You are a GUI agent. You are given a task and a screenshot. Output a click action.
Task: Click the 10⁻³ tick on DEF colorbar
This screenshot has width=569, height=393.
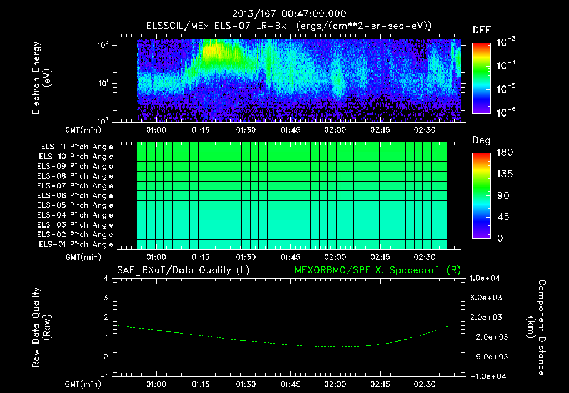[506, 42]
